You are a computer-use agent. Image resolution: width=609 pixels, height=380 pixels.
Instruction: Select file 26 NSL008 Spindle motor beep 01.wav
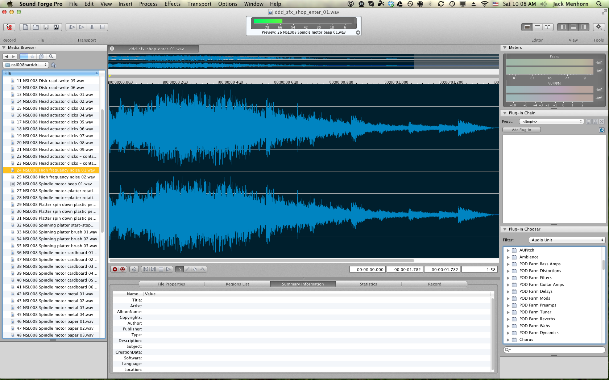pyautogui.click(x=54, y=184)
